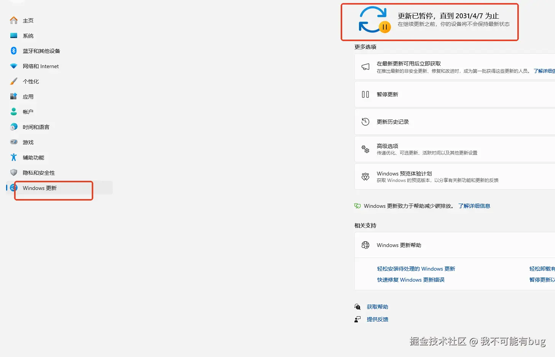Click the pause bars icon beside 暂停更新
555x357 pixels.
[x=365, y=94]
